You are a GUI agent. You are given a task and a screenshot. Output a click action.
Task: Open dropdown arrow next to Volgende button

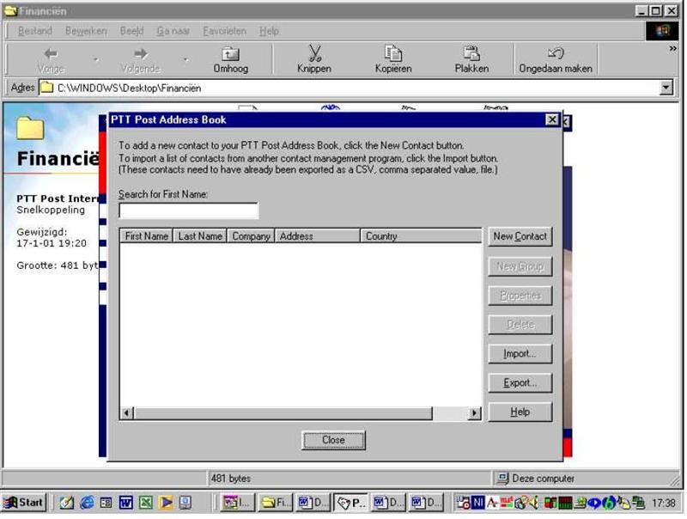(185, 58)
